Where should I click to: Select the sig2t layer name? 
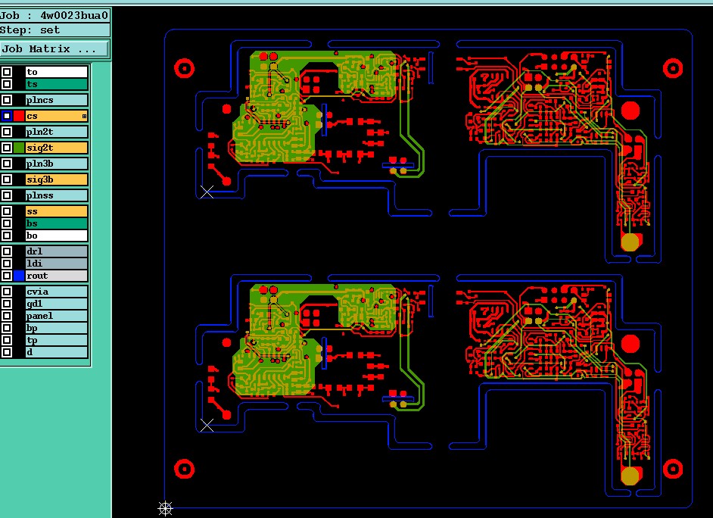(x=56, y=148)
